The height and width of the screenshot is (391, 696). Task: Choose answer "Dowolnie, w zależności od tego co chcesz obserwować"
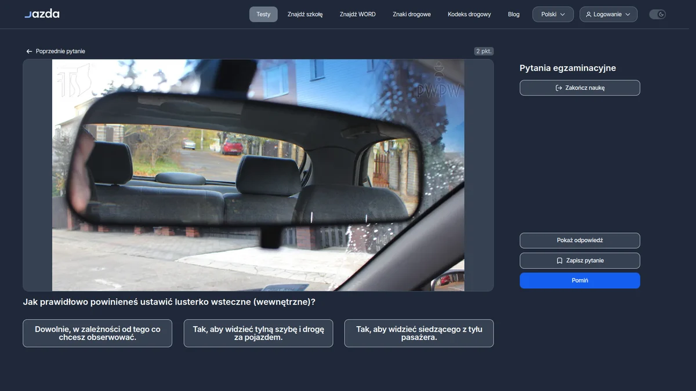pyautogui.click(x=97, y=333)
